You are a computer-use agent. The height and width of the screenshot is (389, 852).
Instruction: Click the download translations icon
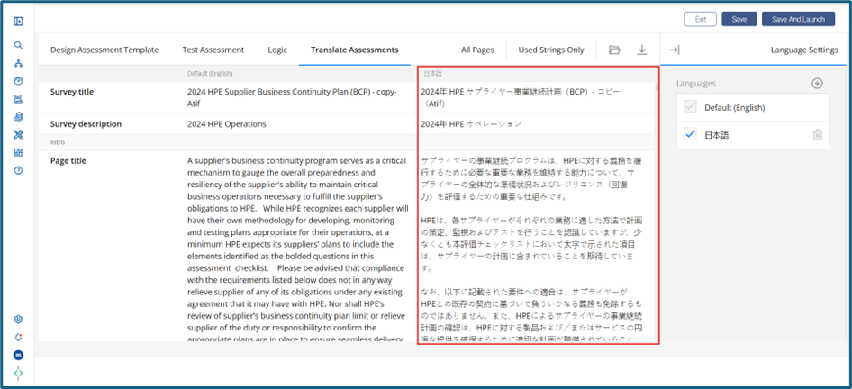pyautogui.click(x=642, y=50)
